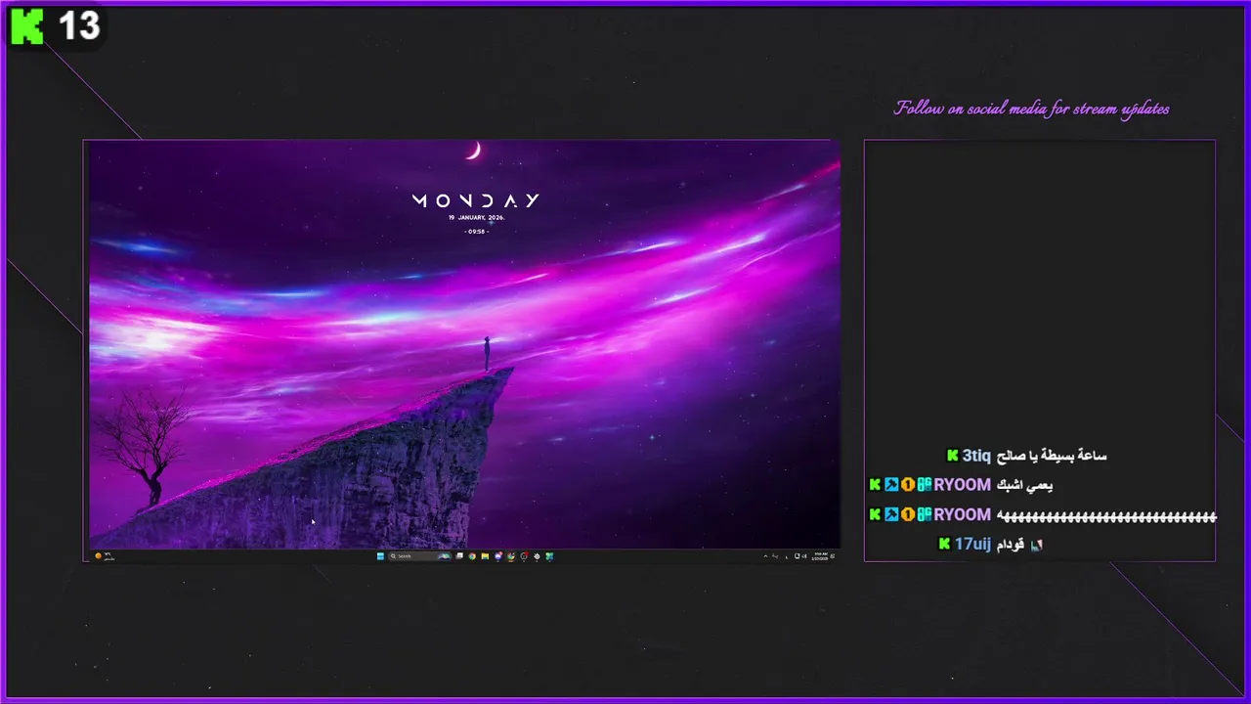
Task: Click username 17uij in chat
Action: (x=972, y=544)
